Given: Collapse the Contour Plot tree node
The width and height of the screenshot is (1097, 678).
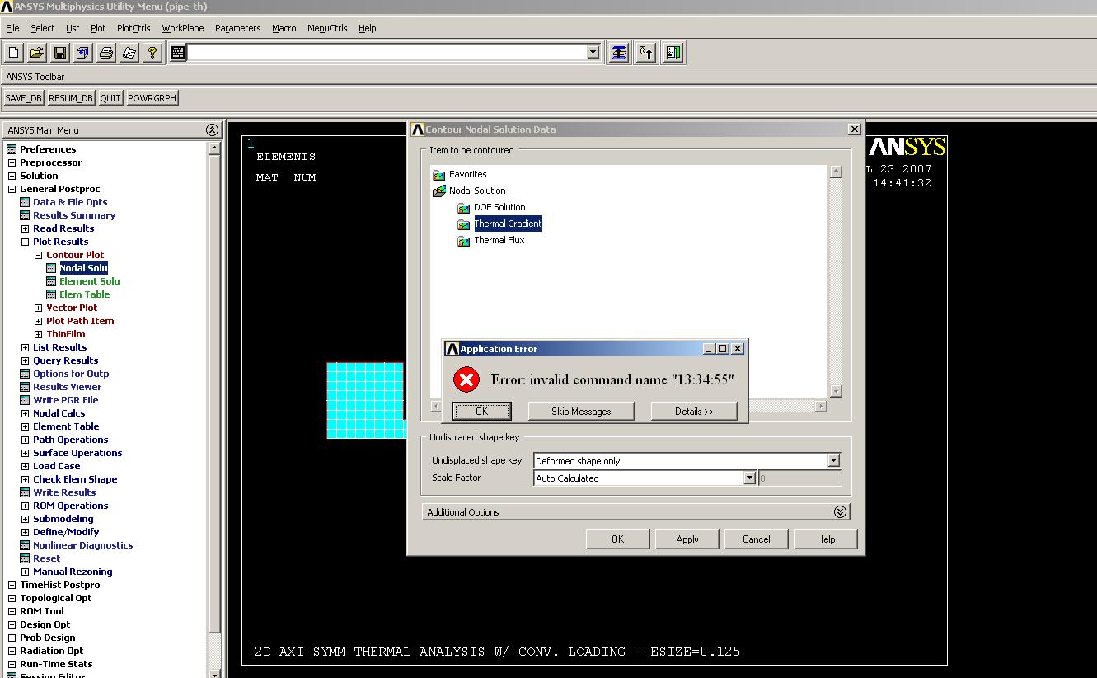Looking at the screenshot, I should coord(38,255).
